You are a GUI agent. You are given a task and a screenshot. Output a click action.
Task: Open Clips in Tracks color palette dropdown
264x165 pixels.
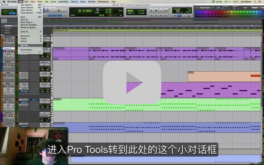pos(205,8)
